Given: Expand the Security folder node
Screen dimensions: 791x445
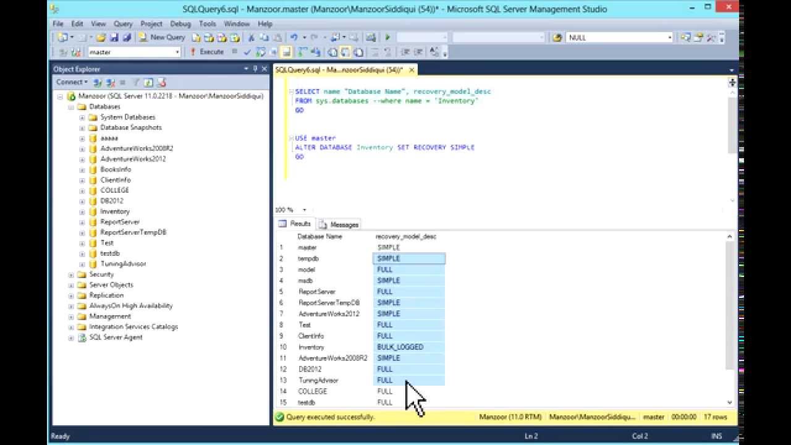Looking at the screenshot, I should pos(71,275).
